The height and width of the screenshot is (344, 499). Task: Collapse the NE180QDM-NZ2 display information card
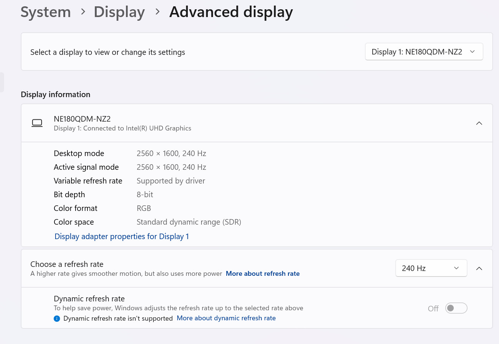pyautogui.click(x=479, y=123)
